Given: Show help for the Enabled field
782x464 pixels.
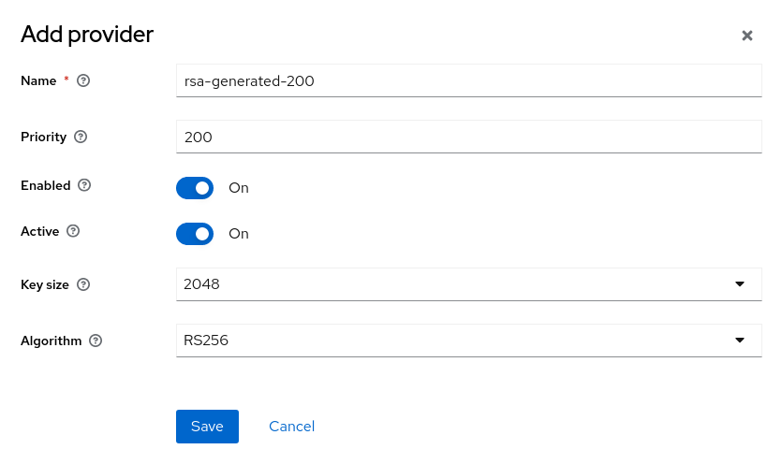Looking at the screenshot, I should pyautogui.click(x=84, y=185).
